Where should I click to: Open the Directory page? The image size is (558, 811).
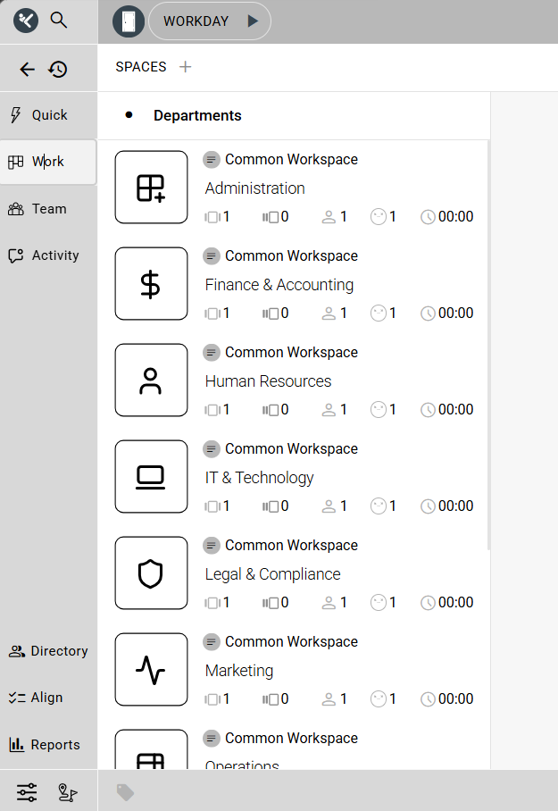[x=48, y=651]
